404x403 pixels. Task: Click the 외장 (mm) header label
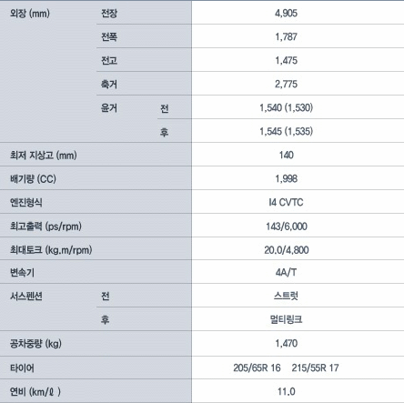pyautogui.click(x=30, y=14)
